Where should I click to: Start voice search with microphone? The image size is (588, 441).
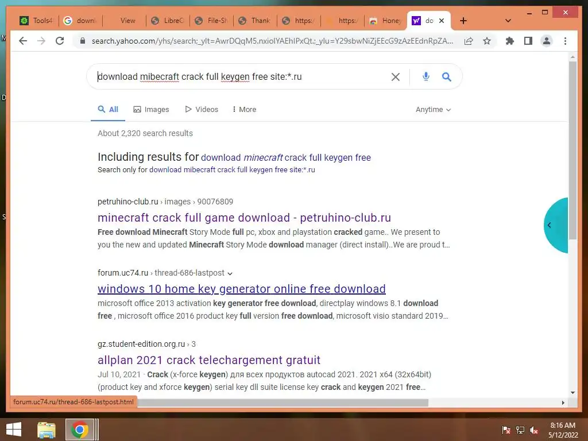point(425,76)
